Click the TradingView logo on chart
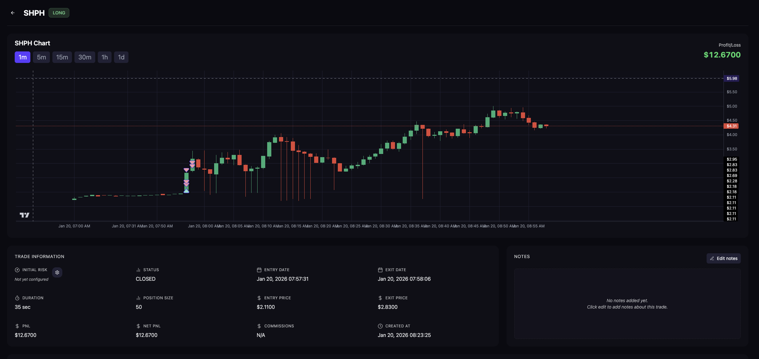This screenshot has height=359, width=759. pyautogui.click(x=24, y=215)
